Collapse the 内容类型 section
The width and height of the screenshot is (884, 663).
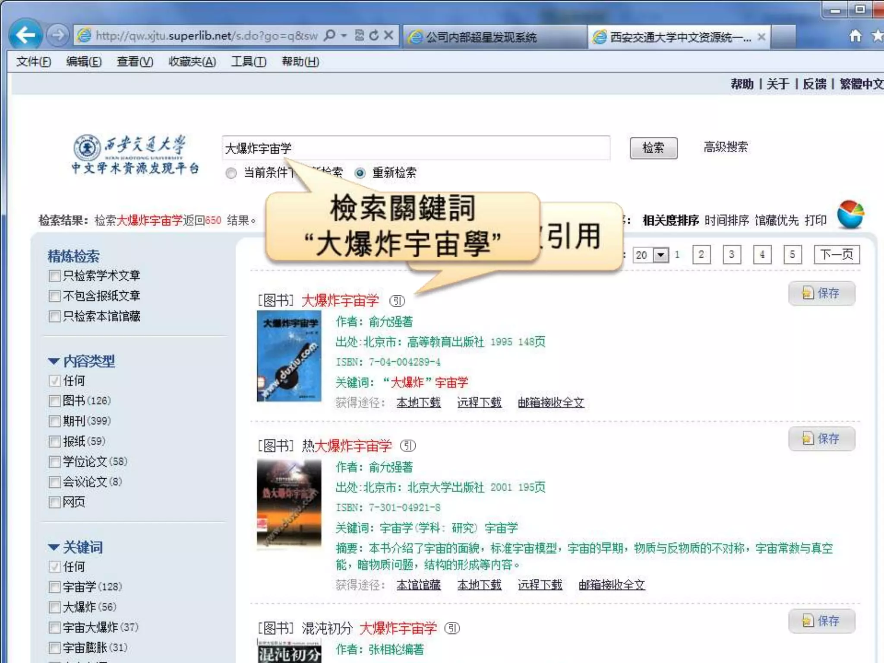click(x=54, y=361)
